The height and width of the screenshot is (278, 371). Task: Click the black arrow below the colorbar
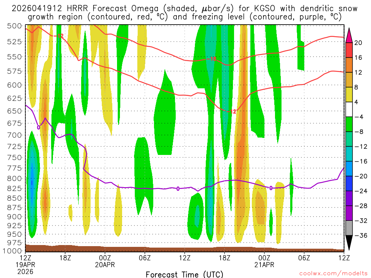click(349, 243)
